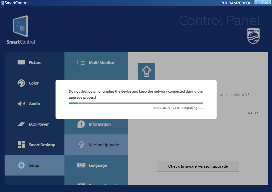The height and width of the screenshot is (192, 272).
Task: Close the SmartControl window
Action: [267, 3]
